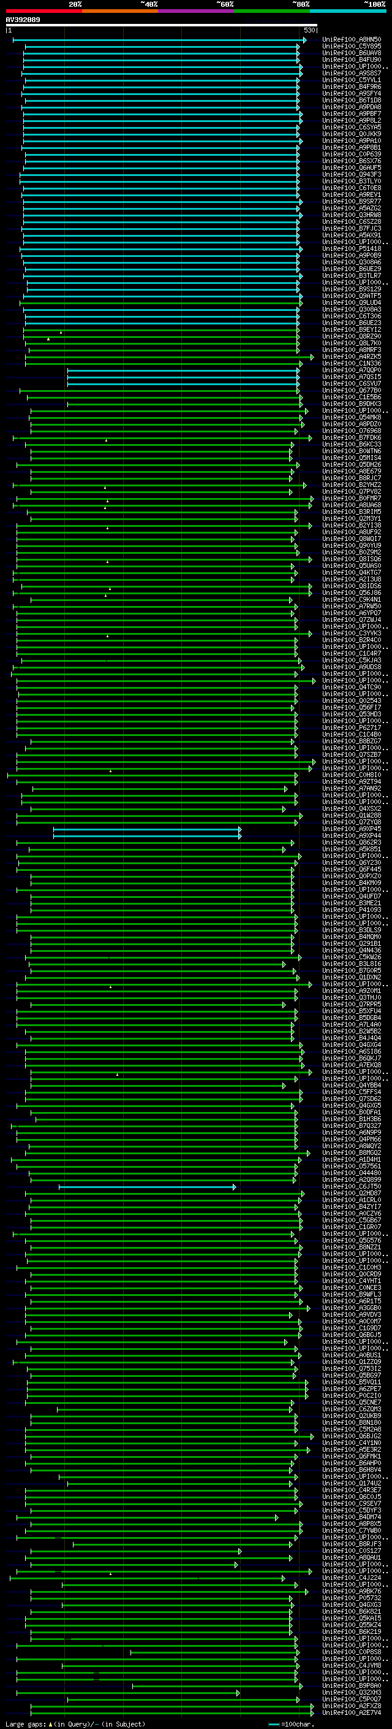Click the purple ~60% identity color band
The height and width of the screenshot is (1729, 392).
point(197,11)
